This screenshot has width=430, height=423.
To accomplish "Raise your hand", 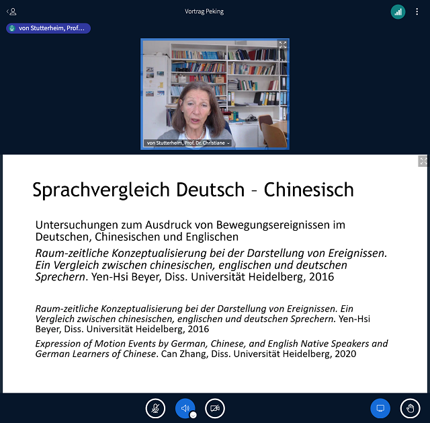I will coord(410,408).
